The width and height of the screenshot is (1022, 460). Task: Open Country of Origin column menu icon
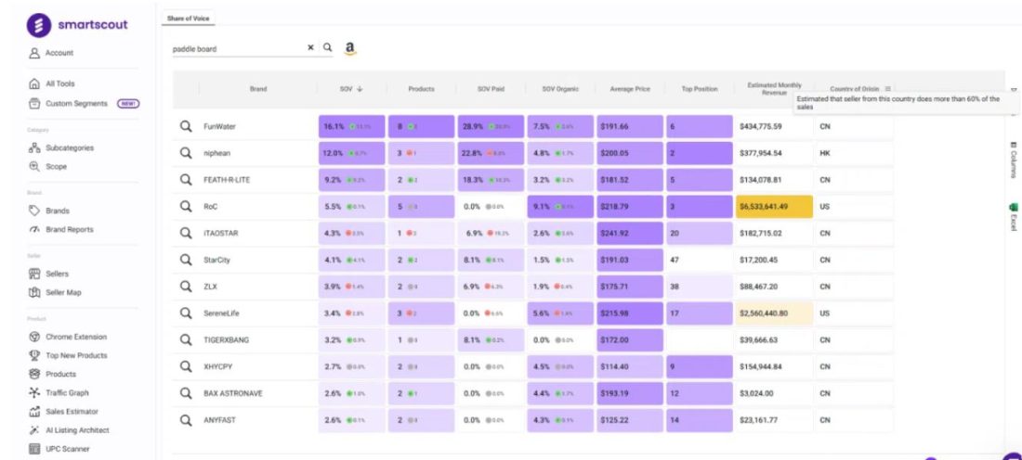(887, 88)
